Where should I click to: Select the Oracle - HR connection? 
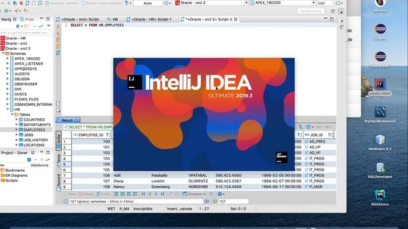(15, 38)
